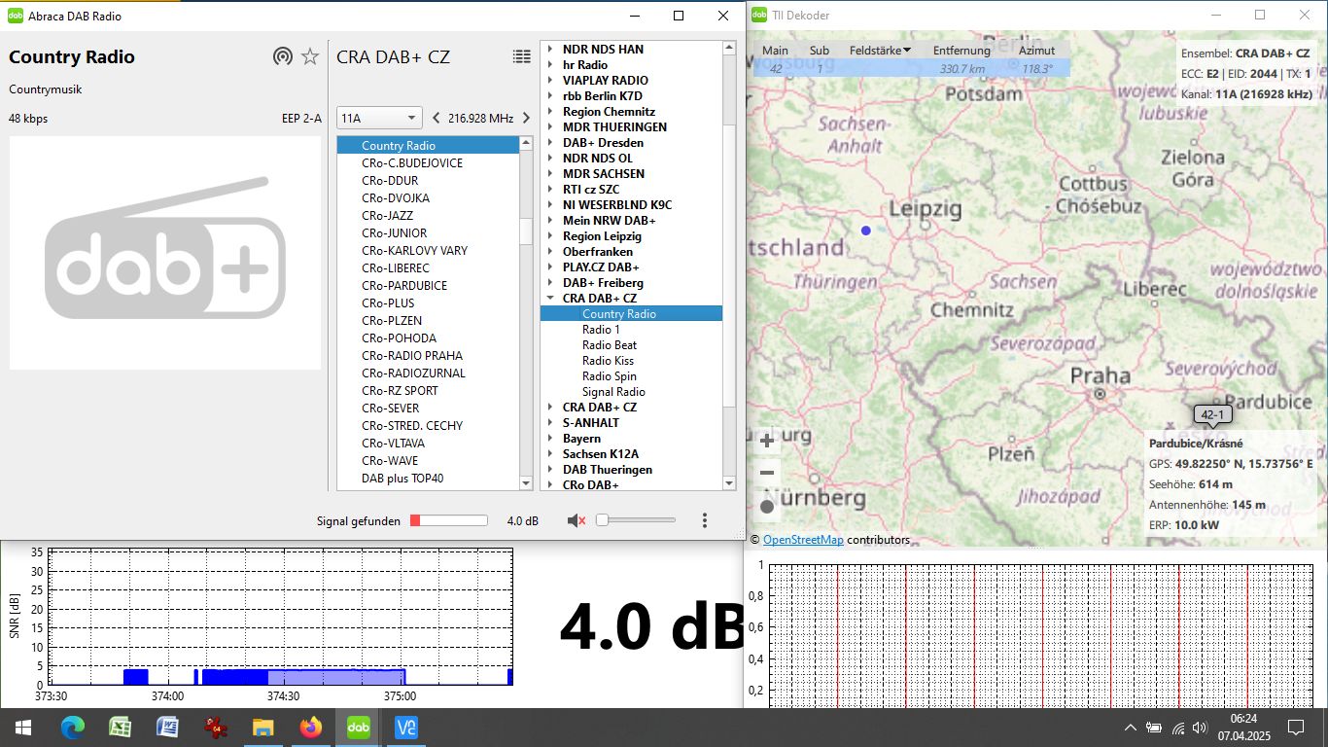Open the 11A channel dropdown

click(379, 118)
